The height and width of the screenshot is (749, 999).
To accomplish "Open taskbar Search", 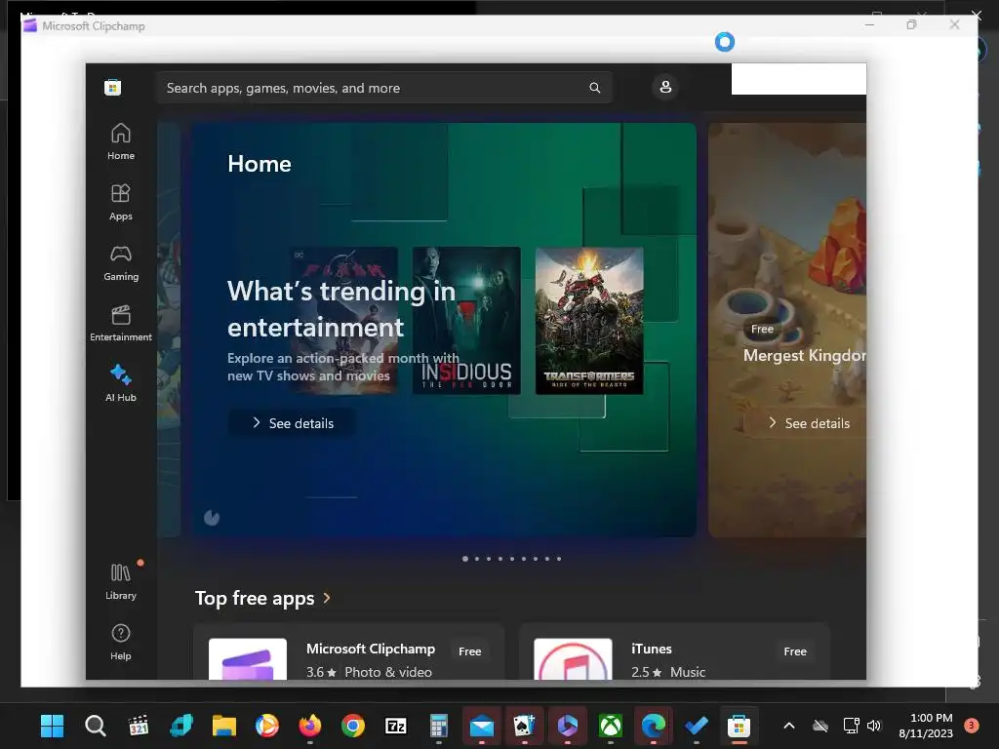I will 96,726.
